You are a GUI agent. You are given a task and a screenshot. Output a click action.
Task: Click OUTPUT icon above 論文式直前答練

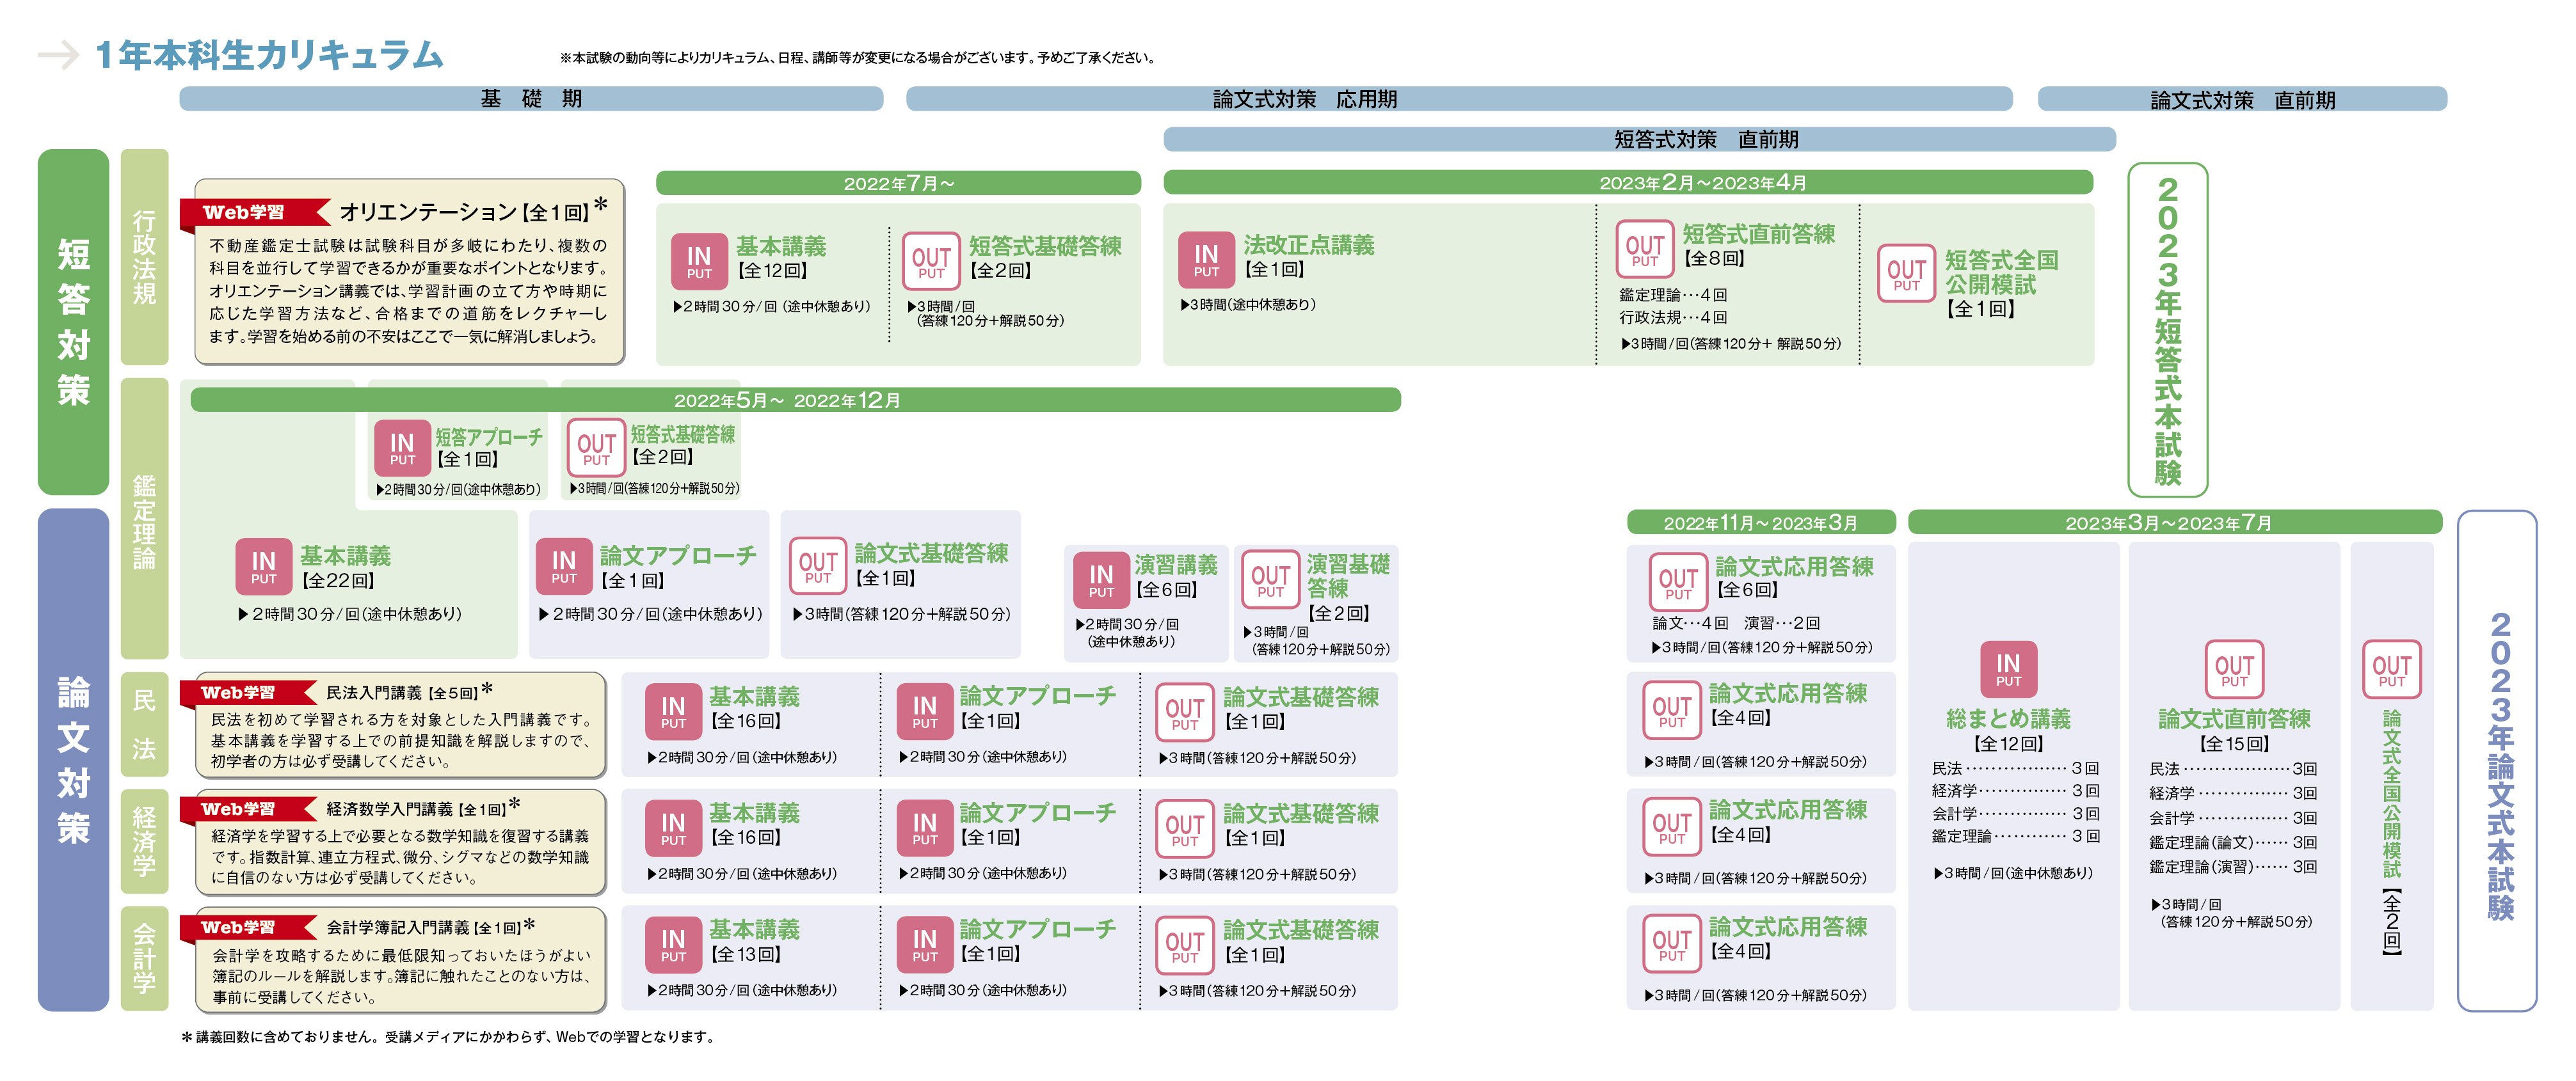(2234, 669)
